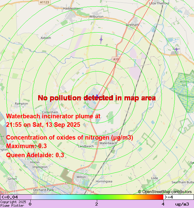194x208 pixels.
Task: Select the Wilburton place label
Action: click(96, 17)
